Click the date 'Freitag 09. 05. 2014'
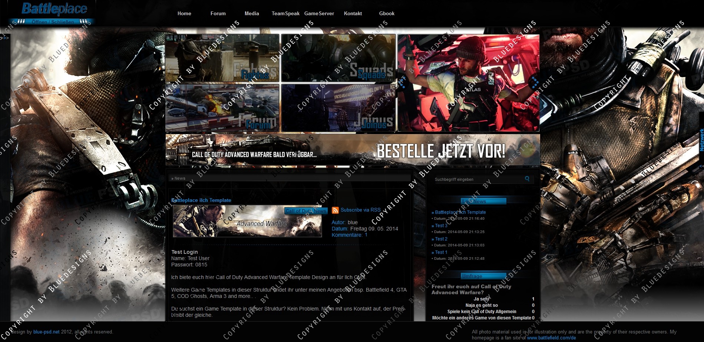The image size is (704, 342). (x=374, y=229)
